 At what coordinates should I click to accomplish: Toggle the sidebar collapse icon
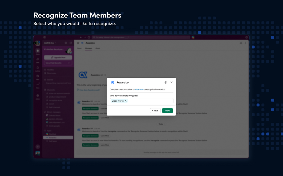pos(45,37)
